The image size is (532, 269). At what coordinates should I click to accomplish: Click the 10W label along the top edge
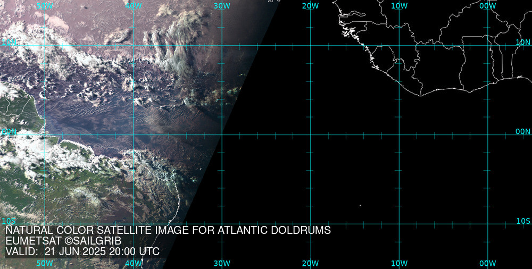400,6
